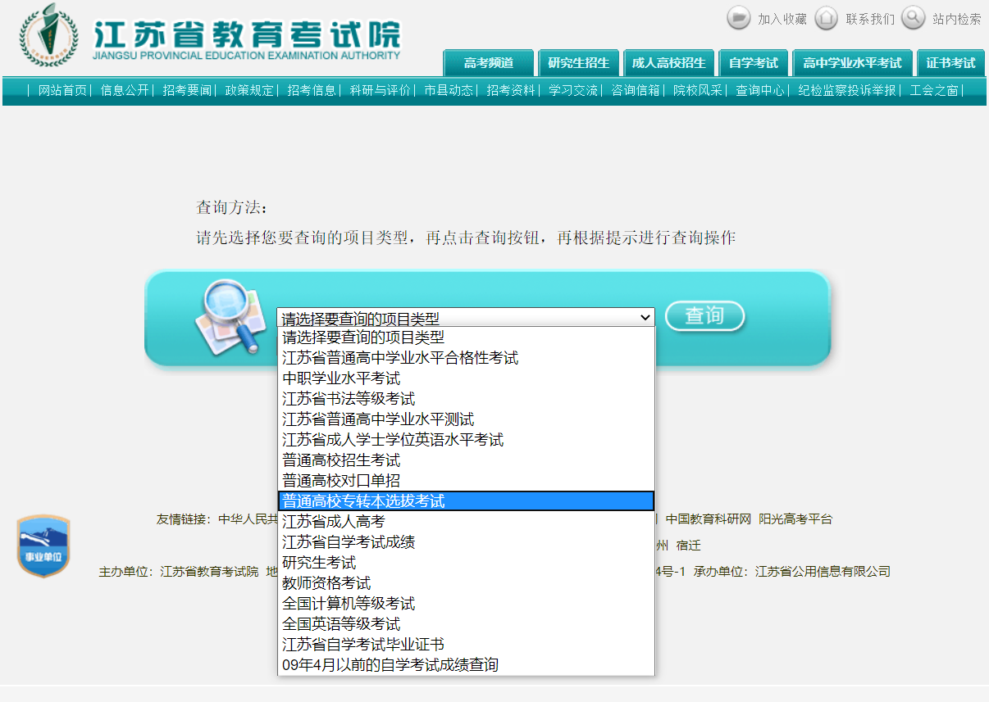Click the 查询 search button

tap(704, 316)
